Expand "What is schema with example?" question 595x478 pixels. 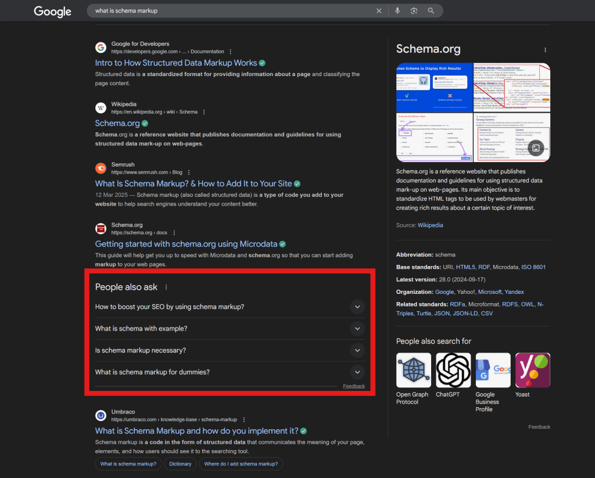[357, 329]
